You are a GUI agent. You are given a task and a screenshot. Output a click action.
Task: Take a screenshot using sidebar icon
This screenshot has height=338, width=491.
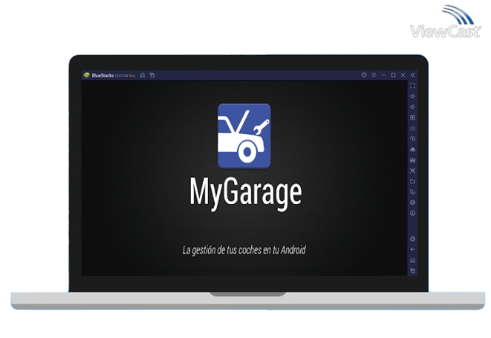tap(413, 171)
